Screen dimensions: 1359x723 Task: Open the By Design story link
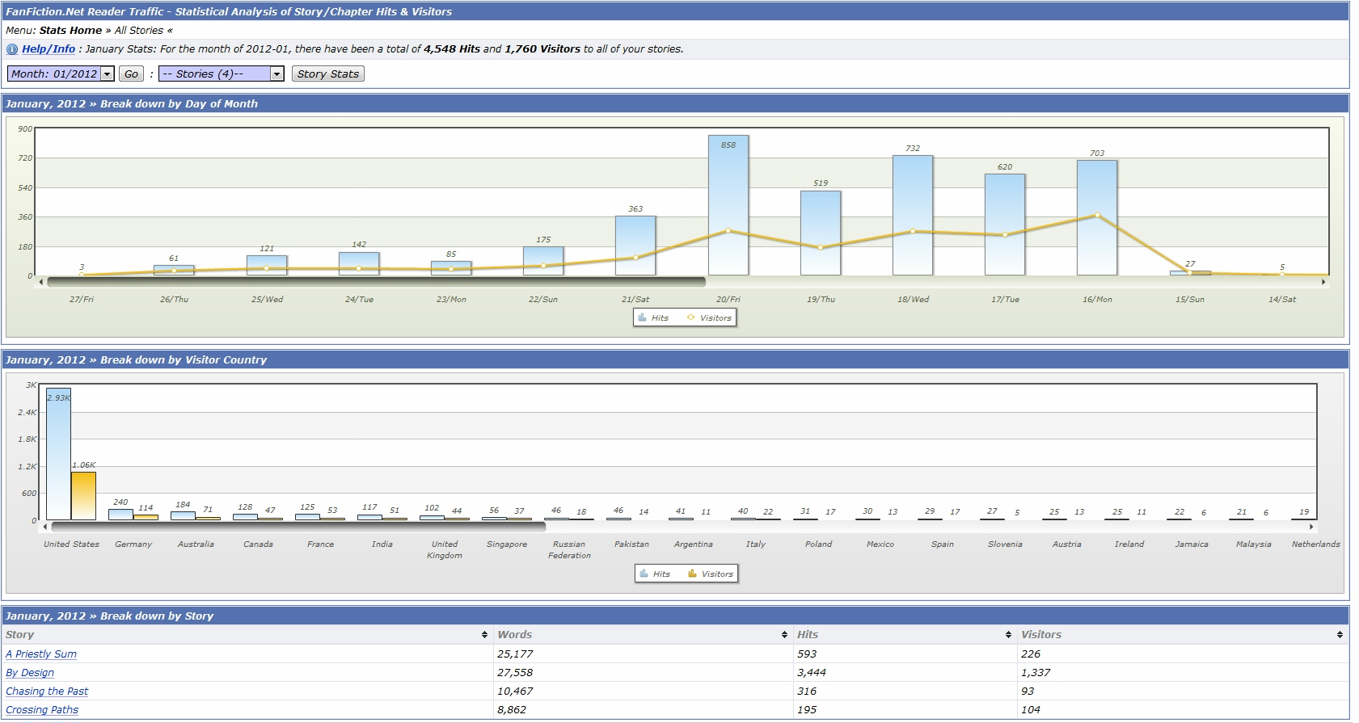click(x=30, y=673)
